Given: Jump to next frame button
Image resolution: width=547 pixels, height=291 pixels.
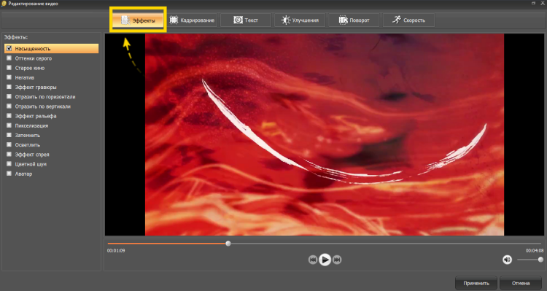Looking at the screenshot, I should (337, 260).
